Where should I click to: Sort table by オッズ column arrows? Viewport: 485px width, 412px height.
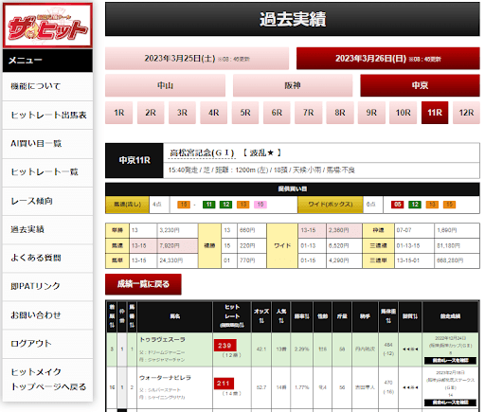261,321
